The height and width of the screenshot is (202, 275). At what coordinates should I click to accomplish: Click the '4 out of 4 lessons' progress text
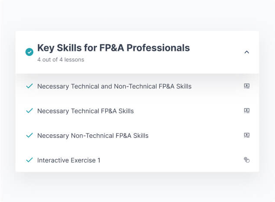pyautogui.click(x=61, y=60)
